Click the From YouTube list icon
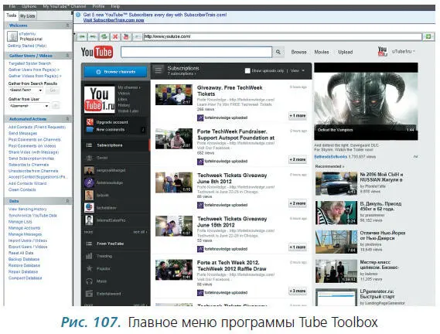440x334 pixels. coord(89,244)
